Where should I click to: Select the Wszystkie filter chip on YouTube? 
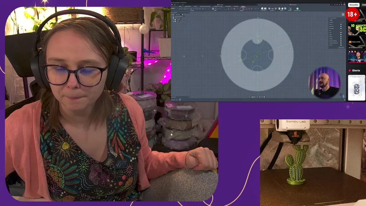click(x=354, y=5)
